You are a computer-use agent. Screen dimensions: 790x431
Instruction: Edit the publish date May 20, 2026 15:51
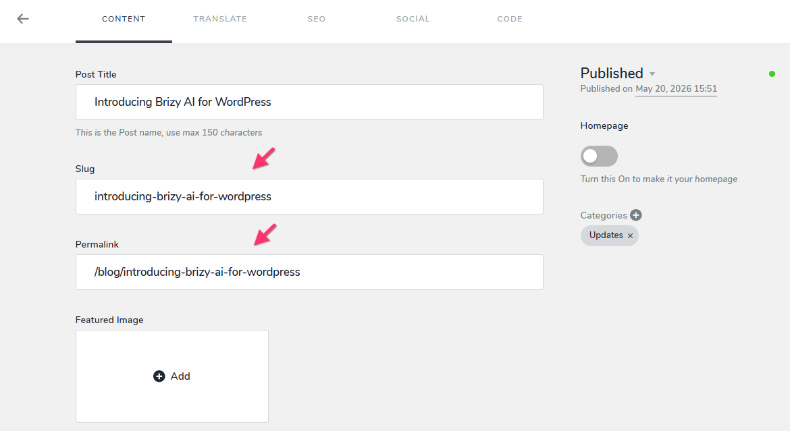pyautogui.click(x=676, y=88)
